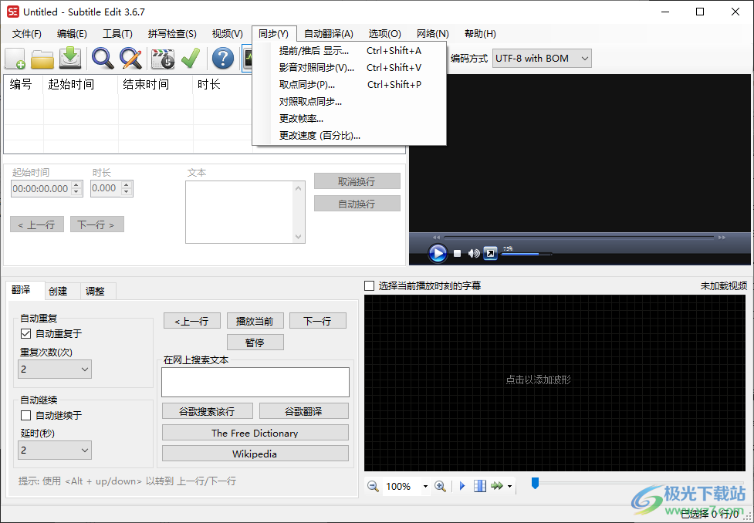Image resolution: width=754 pixels, height=523 pixels.
Task: Open the 选项(O) menu
Action: (x=384, y=34)
